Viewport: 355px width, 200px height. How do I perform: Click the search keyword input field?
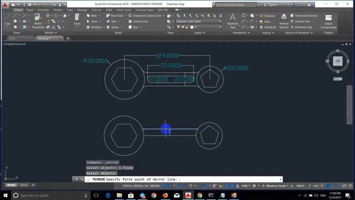click(x=235, y=4)
